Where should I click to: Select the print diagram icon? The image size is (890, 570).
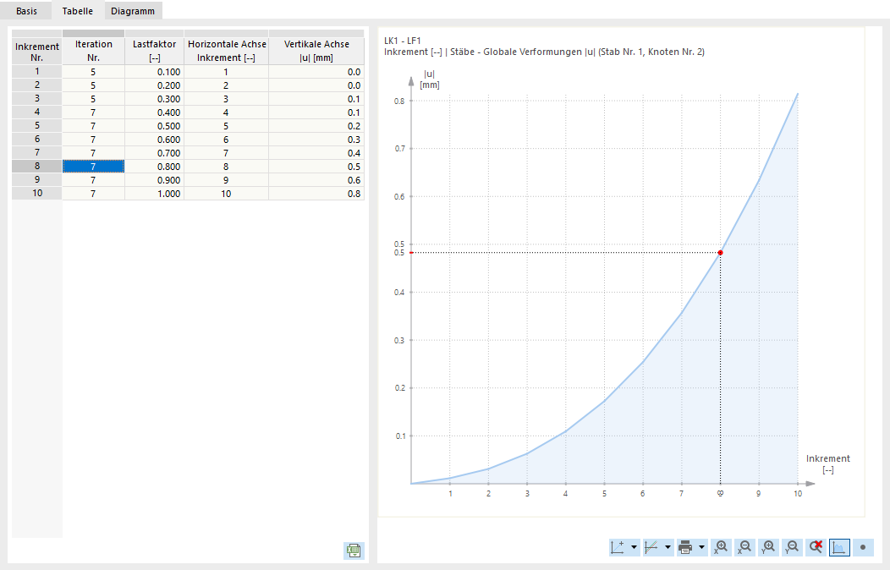(x=685, y=547)
